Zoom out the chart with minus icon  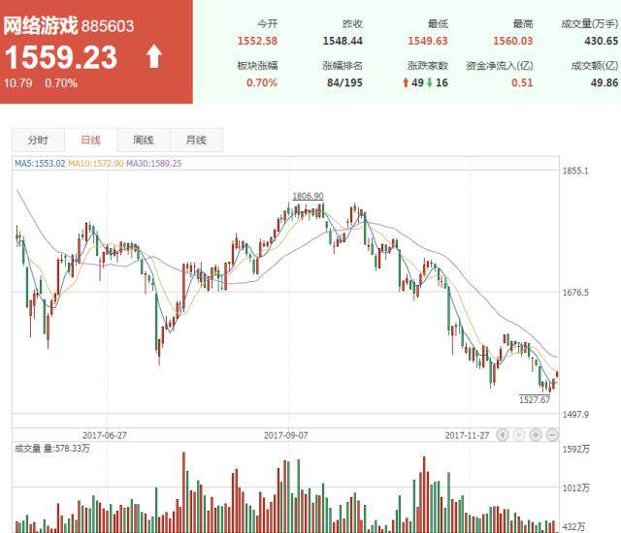(552, 435)
